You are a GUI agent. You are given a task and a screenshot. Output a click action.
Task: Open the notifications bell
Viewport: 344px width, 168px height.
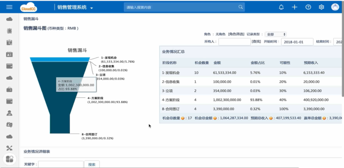pyautogui.click(x=281, y=7)
